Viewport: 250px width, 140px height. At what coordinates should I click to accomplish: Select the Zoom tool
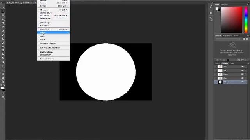(x=3, y=82)
